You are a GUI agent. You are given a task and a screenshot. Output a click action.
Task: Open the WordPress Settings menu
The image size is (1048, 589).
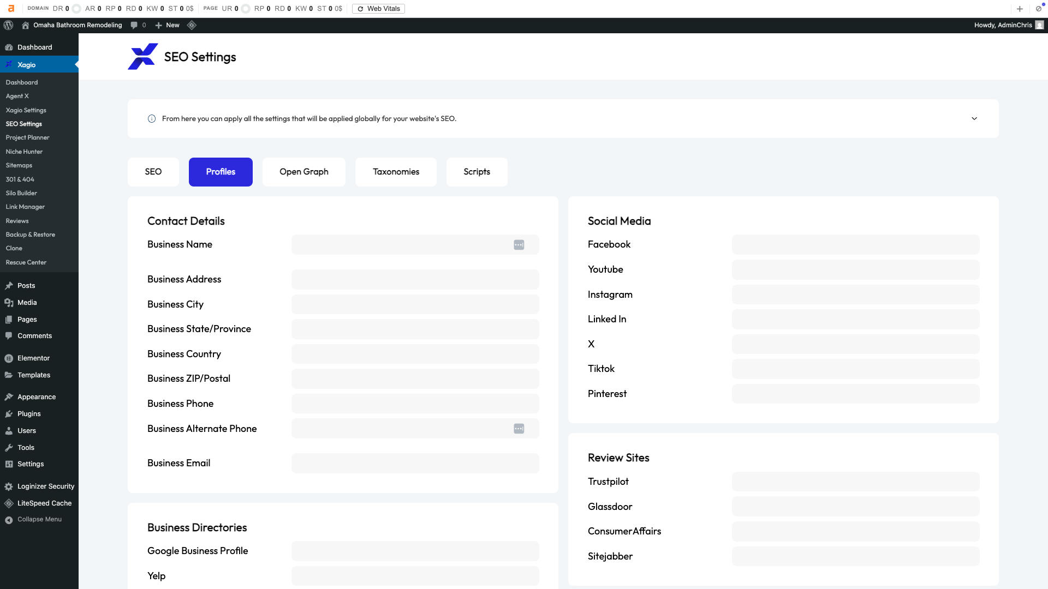coord(39,464)
